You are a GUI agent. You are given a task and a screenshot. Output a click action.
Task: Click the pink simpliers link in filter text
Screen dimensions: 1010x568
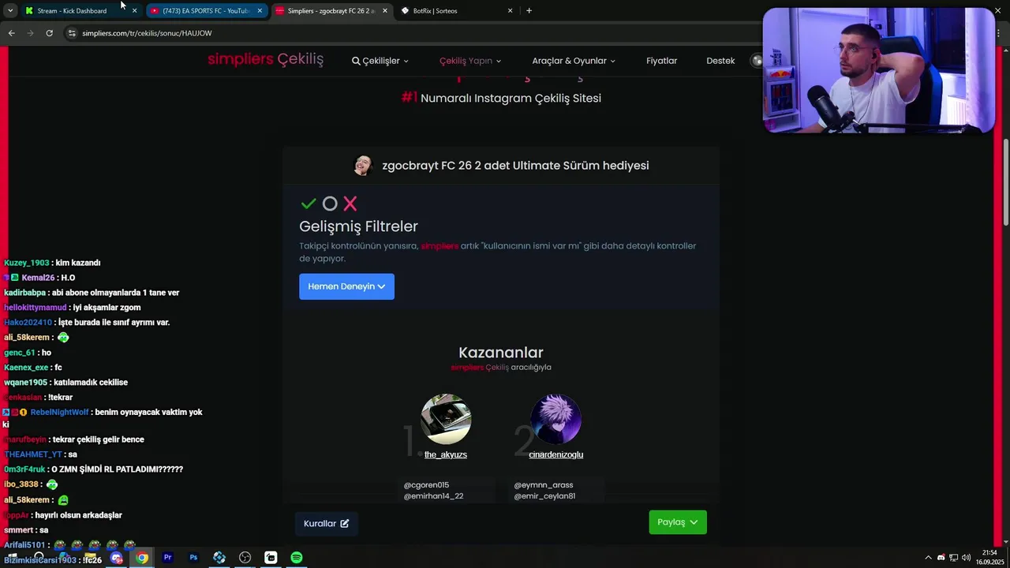440,246
